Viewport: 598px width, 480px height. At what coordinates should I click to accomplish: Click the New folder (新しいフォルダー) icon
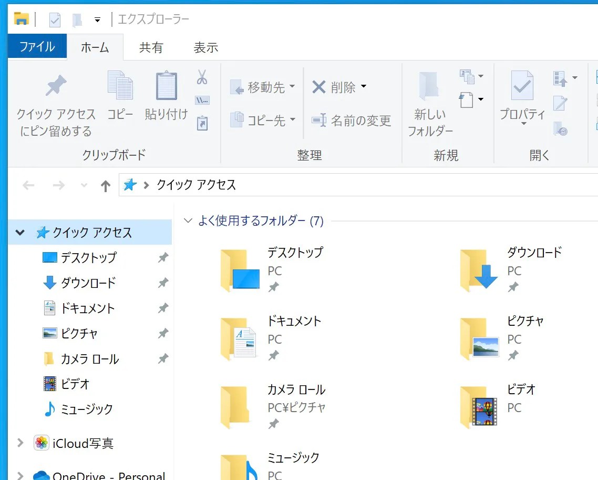click(x=429, y=86)
